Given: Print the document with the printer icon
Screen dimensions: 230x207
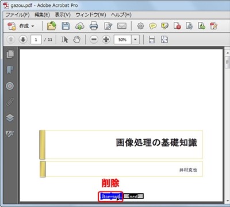Looking at the screenshot, I should click(x=94, y=26).
